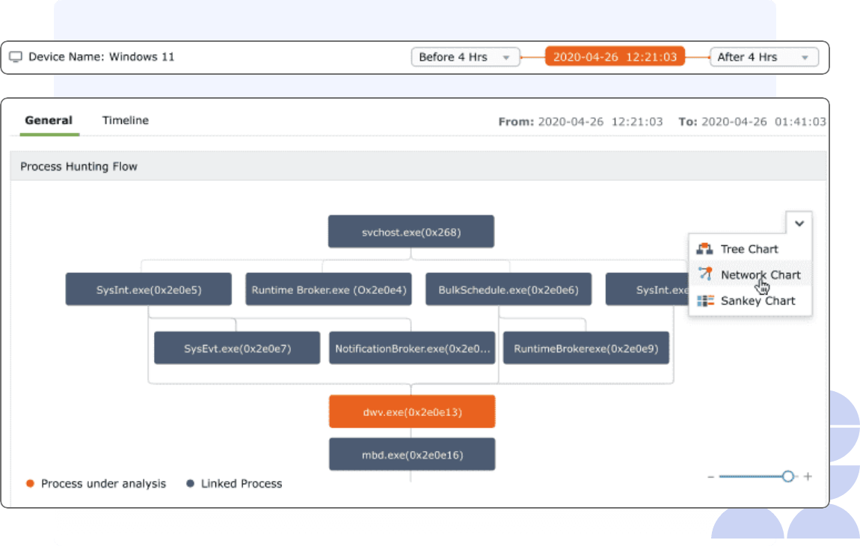Screen dimensions: 860x546
Task: Toggle the Process under analysis legend dot
Action: pyautogui.click(x=30, y=484)
